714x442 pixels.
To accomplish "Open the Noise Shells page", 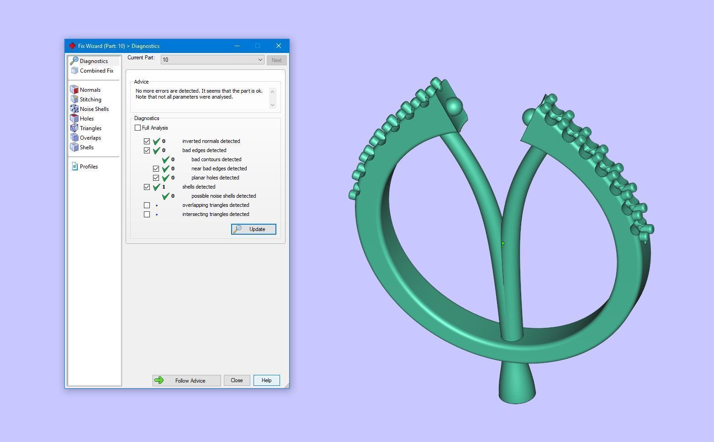I will click(x=94, y=109).
